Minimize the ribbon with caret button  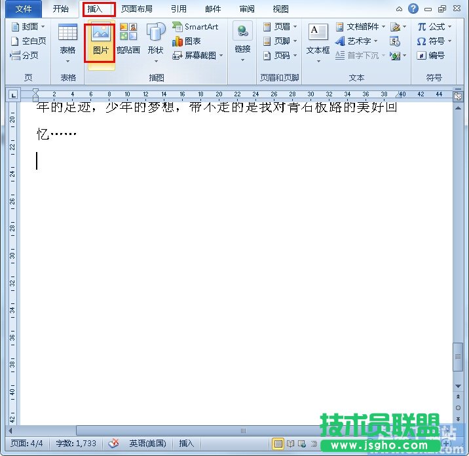(399, 9)
